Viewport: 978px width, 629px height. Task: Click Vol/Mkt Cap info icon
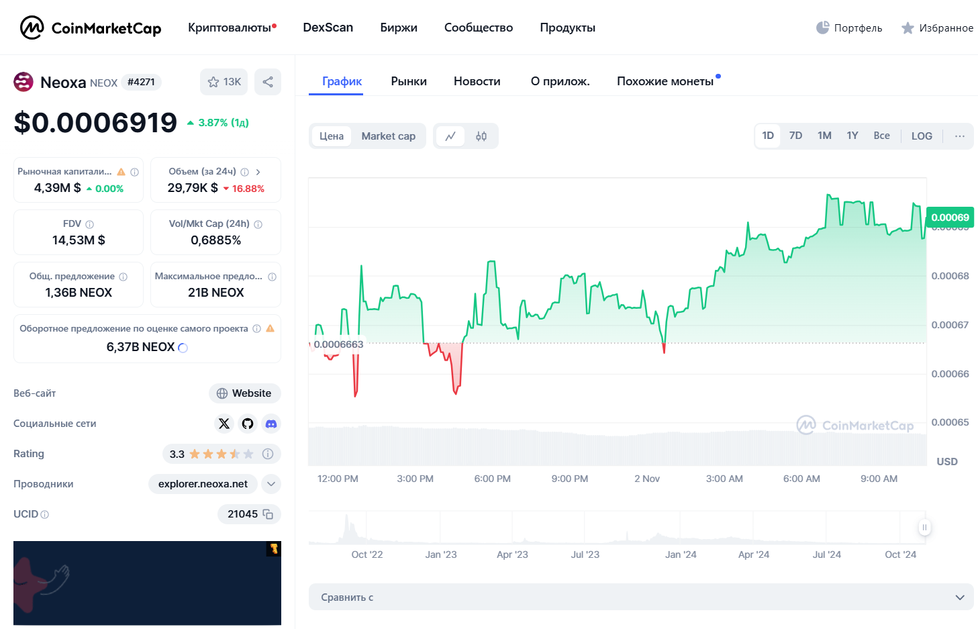tap(258, 224)
